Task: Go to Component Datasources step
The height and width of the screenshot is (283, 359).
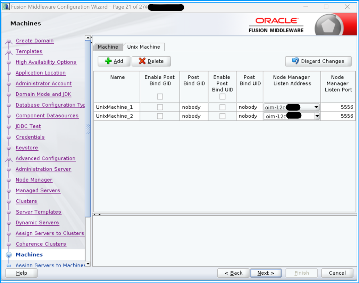Action: [47, 116]
